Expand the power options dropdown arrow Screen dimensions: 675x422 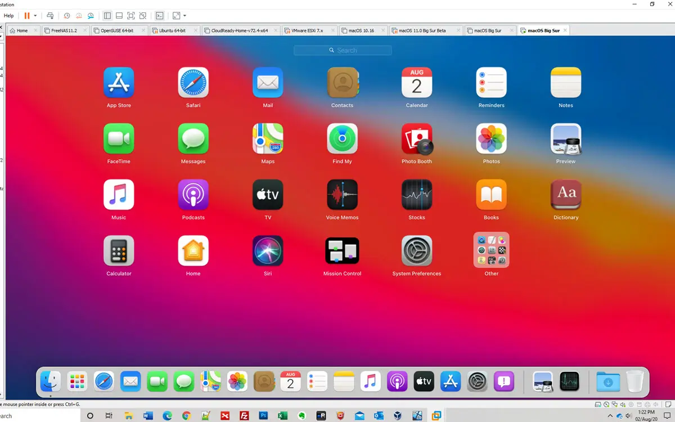[x=35, y=16]
